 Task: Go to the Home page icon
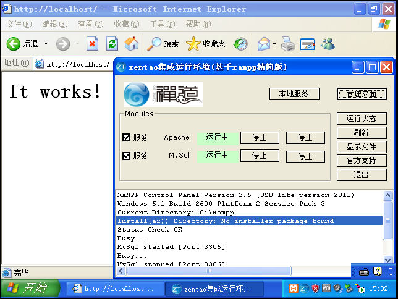tap(132, 44)
